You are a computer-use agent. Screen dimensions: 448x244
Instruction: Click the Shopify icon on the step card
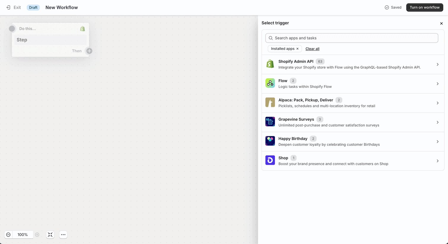(83, 29)
